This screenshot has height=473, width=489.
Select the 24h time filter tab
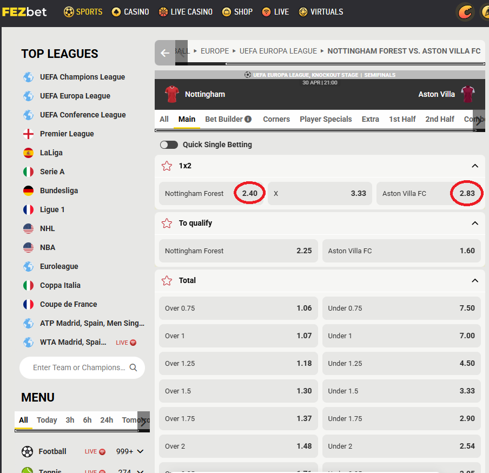coord(107,420)
